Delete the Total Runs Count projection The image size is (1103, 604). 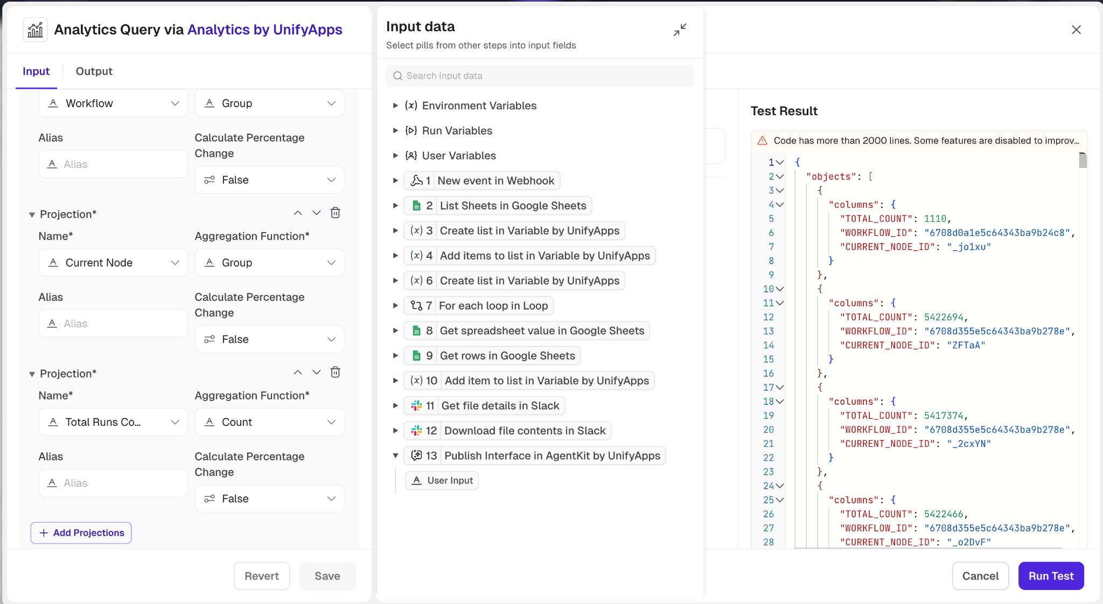[335, 372]
